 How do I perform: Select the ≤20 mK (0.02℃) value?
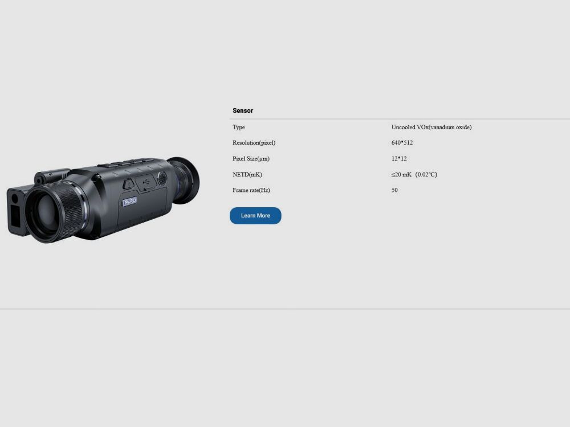(x=414, y=175)
